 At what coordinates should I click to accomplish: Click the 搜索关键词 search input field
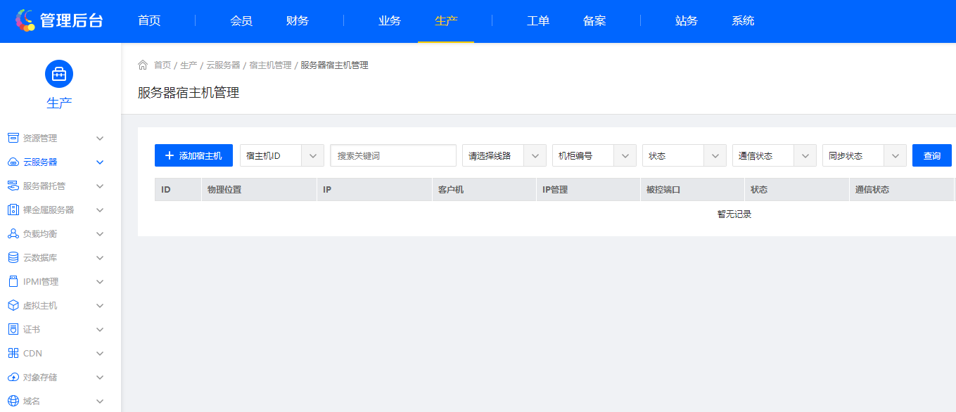coord(393,155)
